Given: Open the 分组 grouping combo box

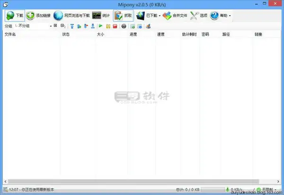Looking at the screenshot, I should 33,26.
